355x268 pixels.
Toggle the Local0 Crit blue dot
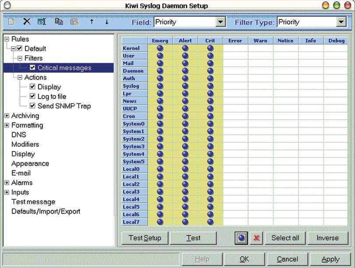pos(210,169)
